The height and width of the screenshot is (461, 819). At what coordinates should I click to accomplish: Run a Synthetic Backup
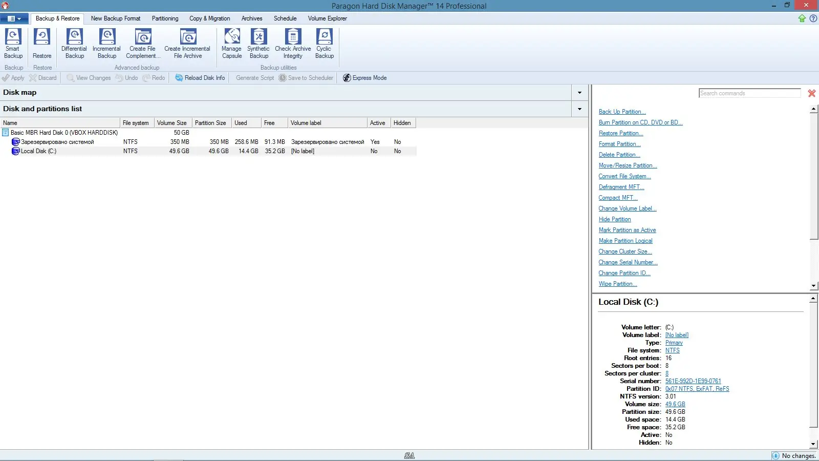tap(258, 44)
